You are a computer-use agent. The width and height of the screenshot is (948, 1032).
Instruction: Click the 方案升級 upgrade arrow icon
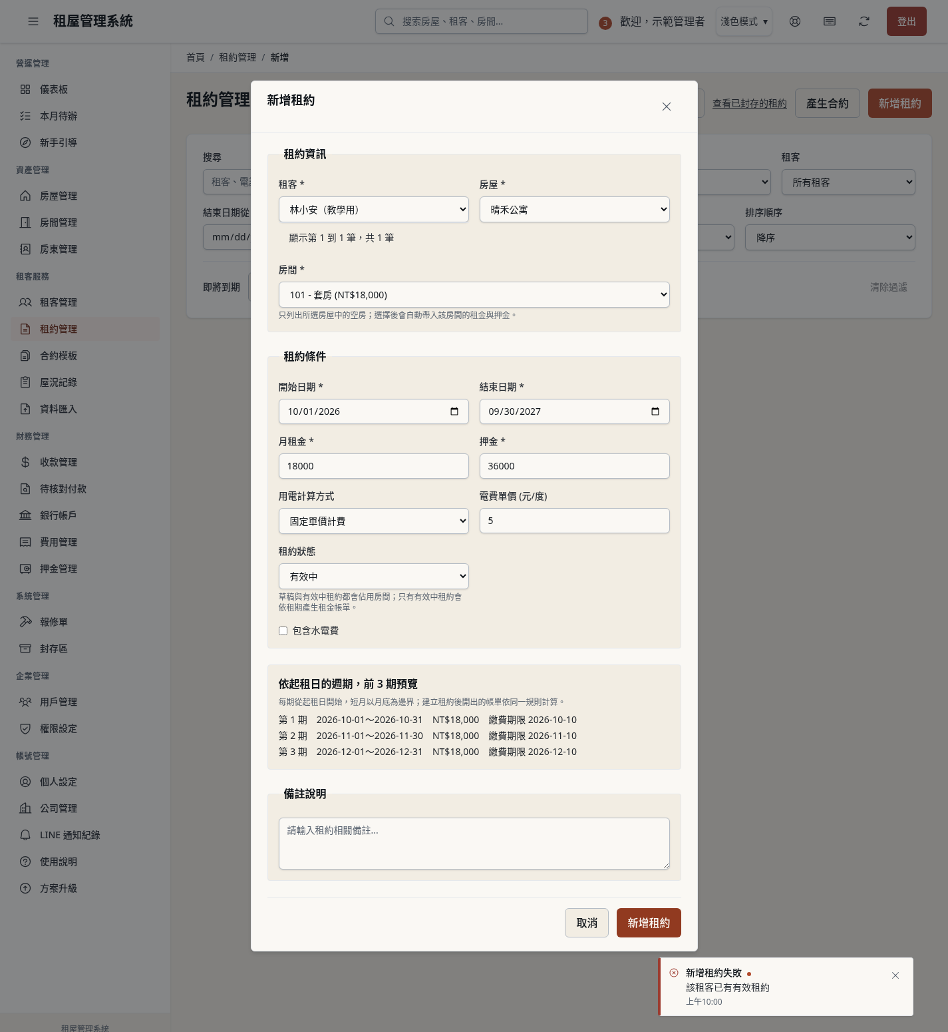tap(25, 888)
